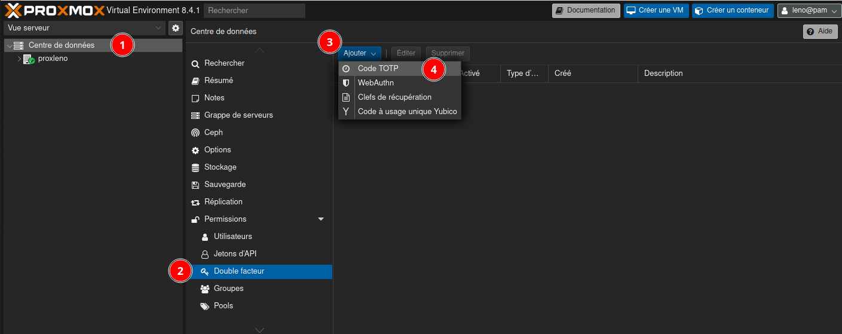The image size is (842, 334).
Task: Select Code TOTP from the menu
Action: pos(378,69)
